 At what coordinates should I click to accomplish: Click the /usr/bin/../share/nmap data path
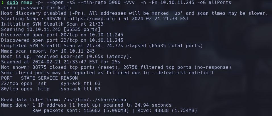[x=94, y=100]
